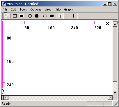Open the Help menu
The height and width of the screenshot is (107, 119).
pos(58,9)
